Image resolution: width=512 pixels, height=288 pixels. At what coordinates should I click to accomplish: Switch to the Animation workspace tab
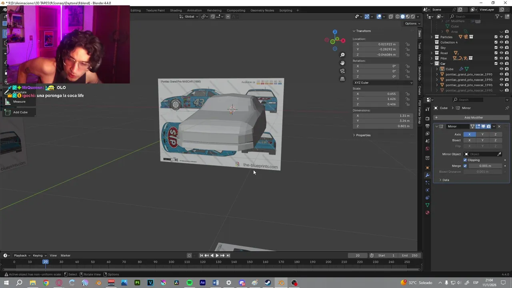[194, 10]
